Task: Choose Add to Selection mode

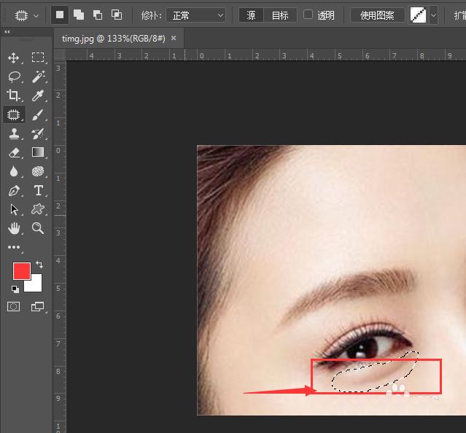Action: click(79, 15)
